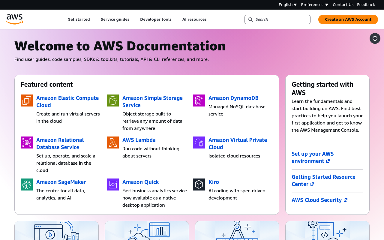Open the Get started menu
The height and width of the screenshot is (240, 384).
pos(79,19)
